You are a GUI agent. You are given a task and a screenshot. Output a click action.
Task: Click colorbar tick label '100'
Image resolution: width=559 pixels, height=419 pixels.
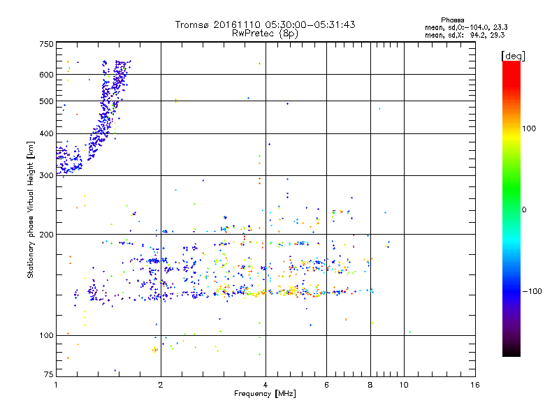point(529,128)
